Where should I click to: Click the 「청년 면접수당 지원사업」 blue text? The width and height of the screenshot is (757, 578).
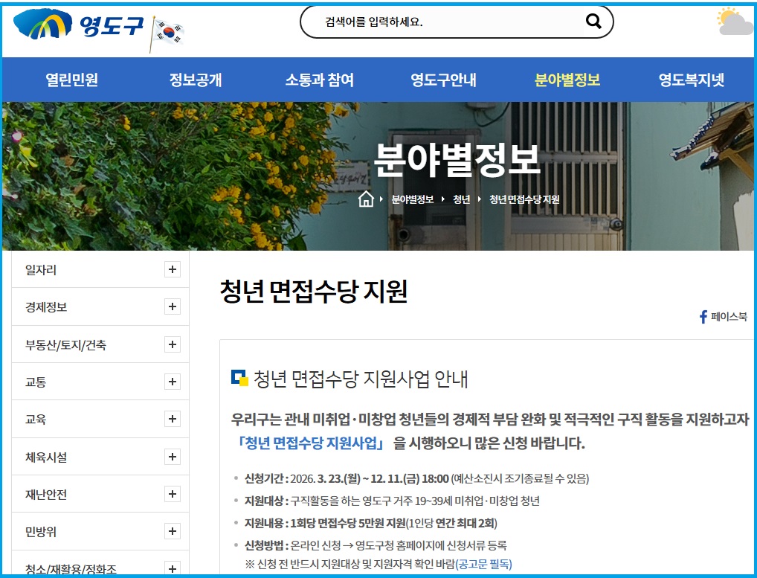pyautogui.click(x=310, y=443)
